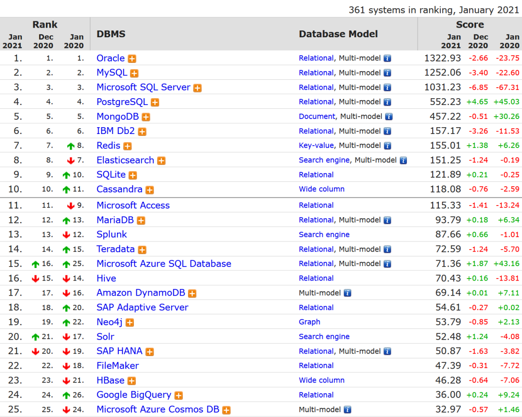Click the info icon in the MongoDB row
Viewport: 522px width, 417px height.
pos(389,117)
